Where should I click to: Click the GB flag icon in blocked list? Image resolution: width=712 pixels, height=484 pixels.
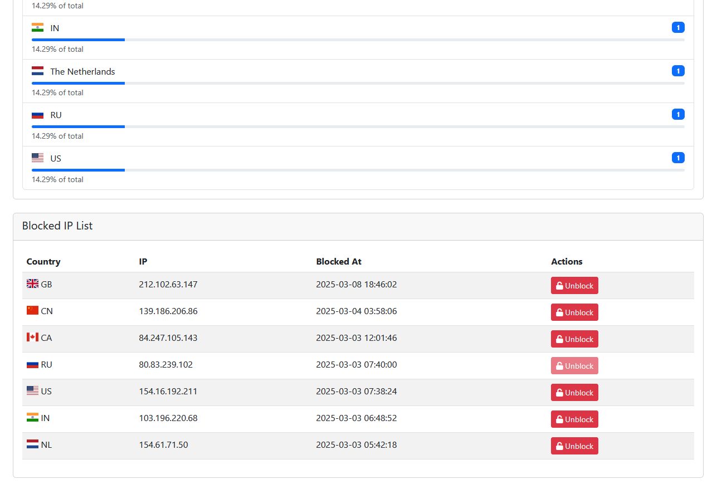[32, 284]
